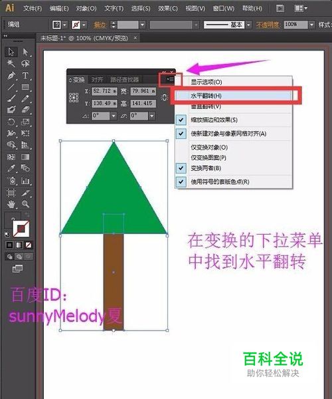This screenshot has height=399, width=332.
Task: Click the Gradient color mode button
Action: click(19, 245)
